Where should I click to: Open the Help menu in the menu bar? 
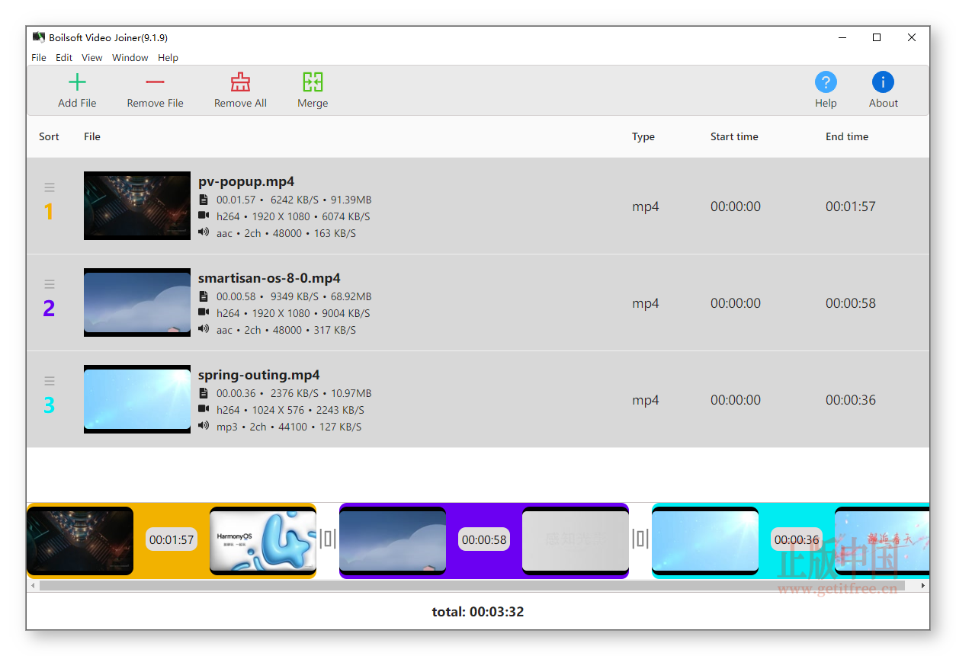[168, 58]
